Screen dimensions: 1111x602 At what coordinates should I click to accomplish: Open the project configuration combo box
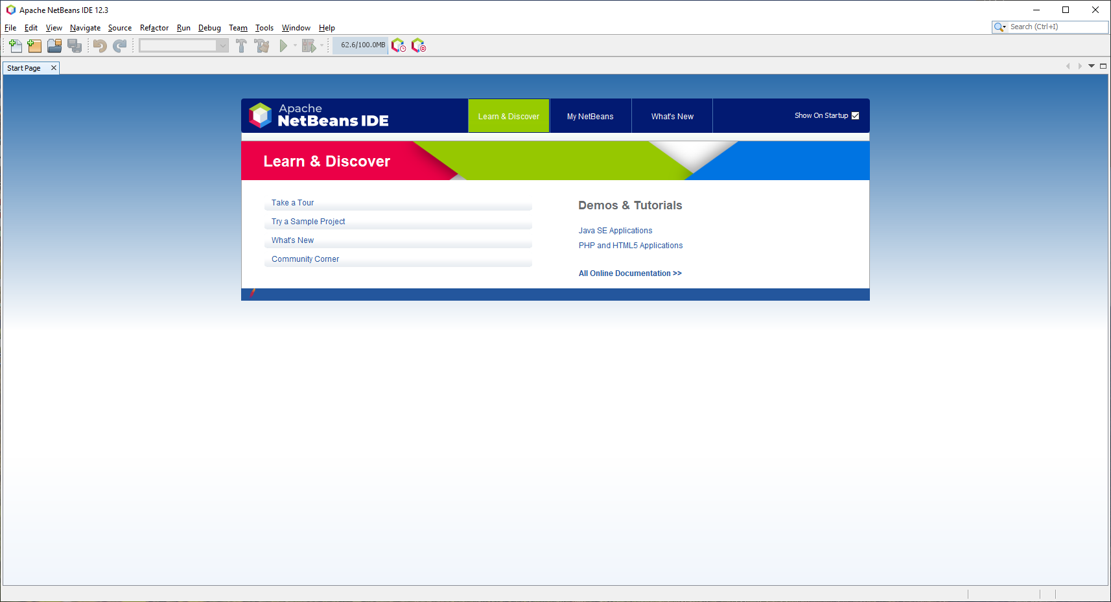tap(183, 45)
